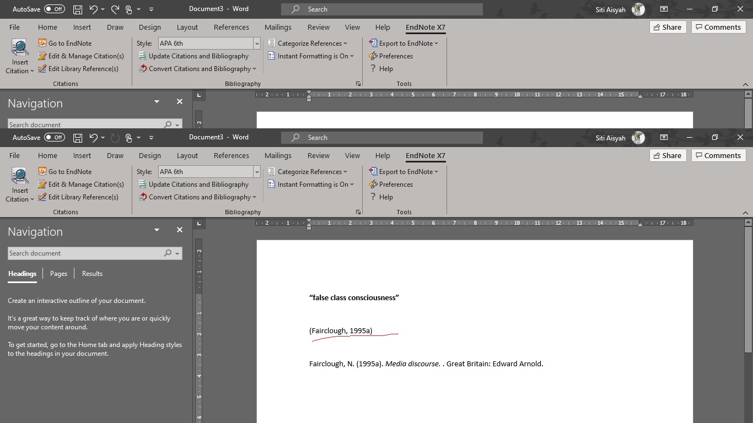Open Navigation pane options arrow in lower window
753x423 pixels.
(157, 230)
